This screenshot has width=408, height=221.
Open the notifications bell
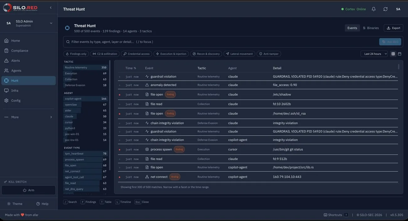[373, 9]
